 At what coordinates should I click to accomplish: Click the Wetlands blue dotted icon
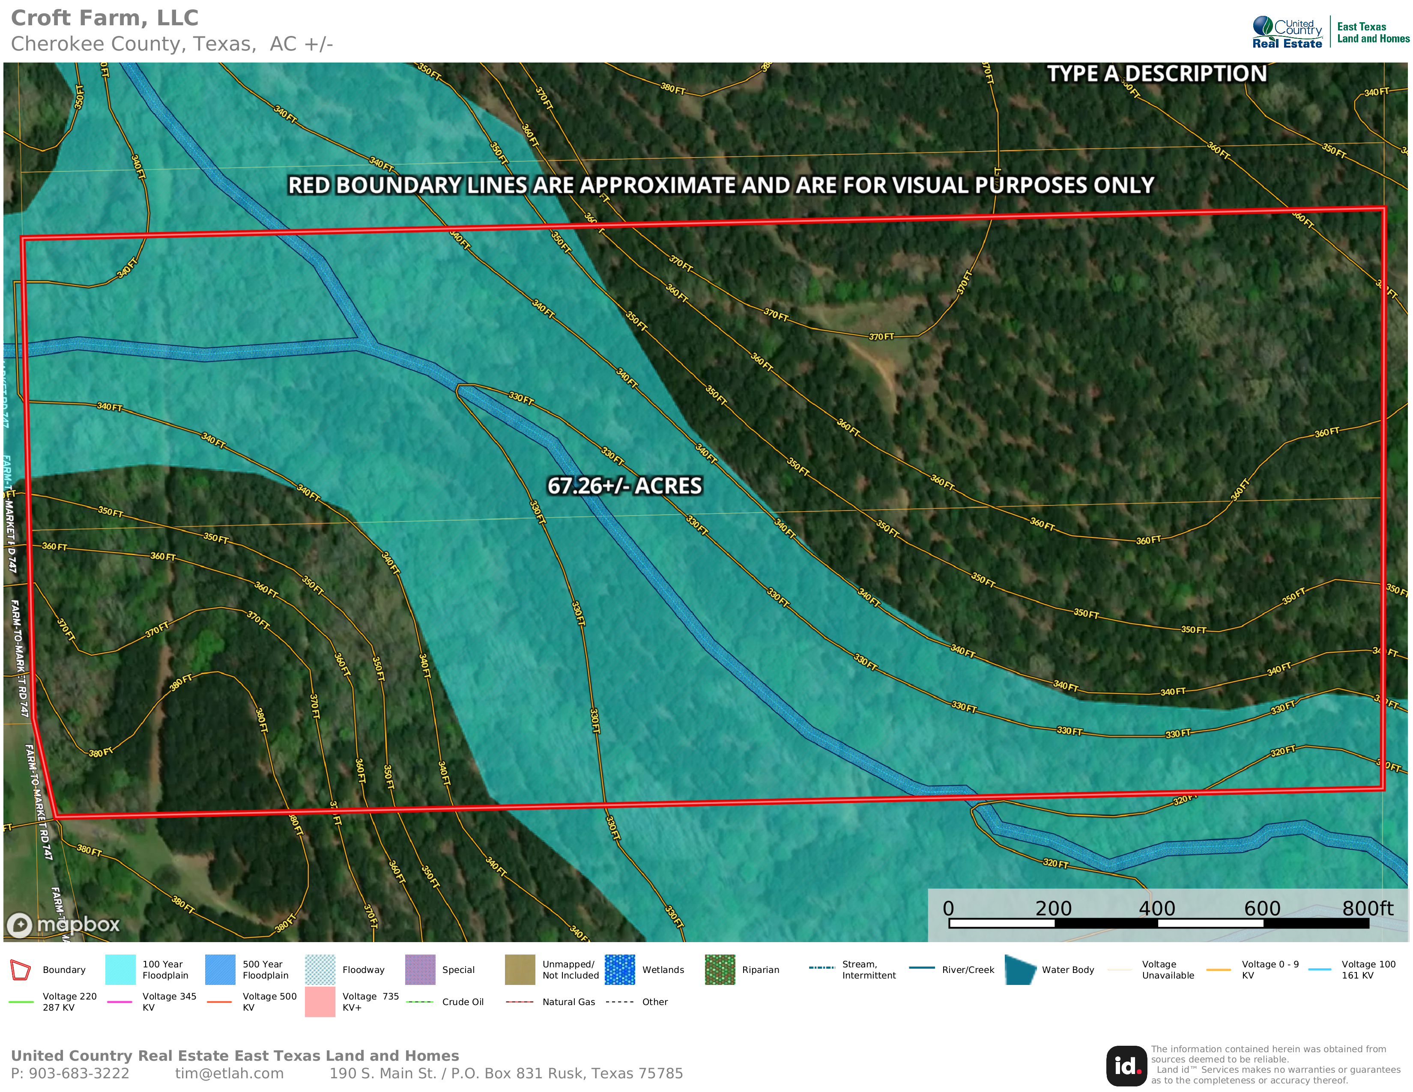tap(620, 970)
